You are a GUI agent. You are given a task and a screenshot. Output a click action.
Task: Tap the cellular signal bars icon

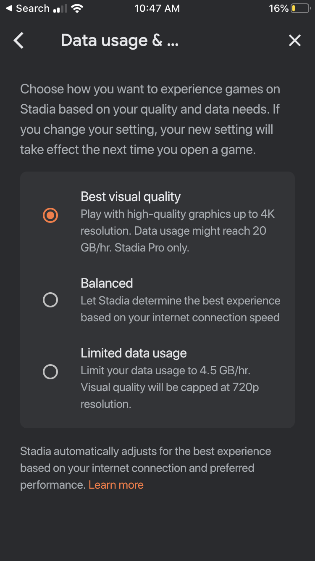[60, 9]
